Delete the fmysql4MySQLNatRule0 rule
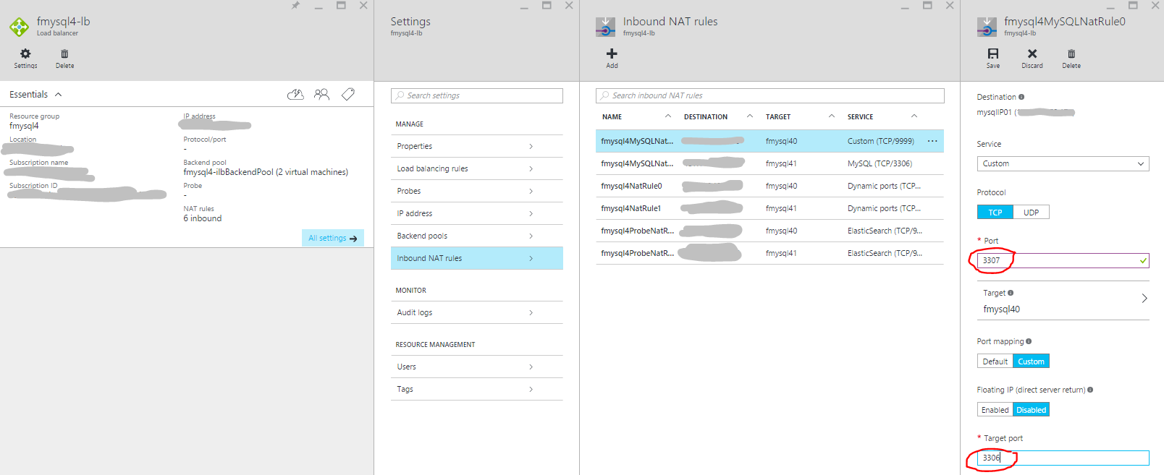 pos(1071,58)
